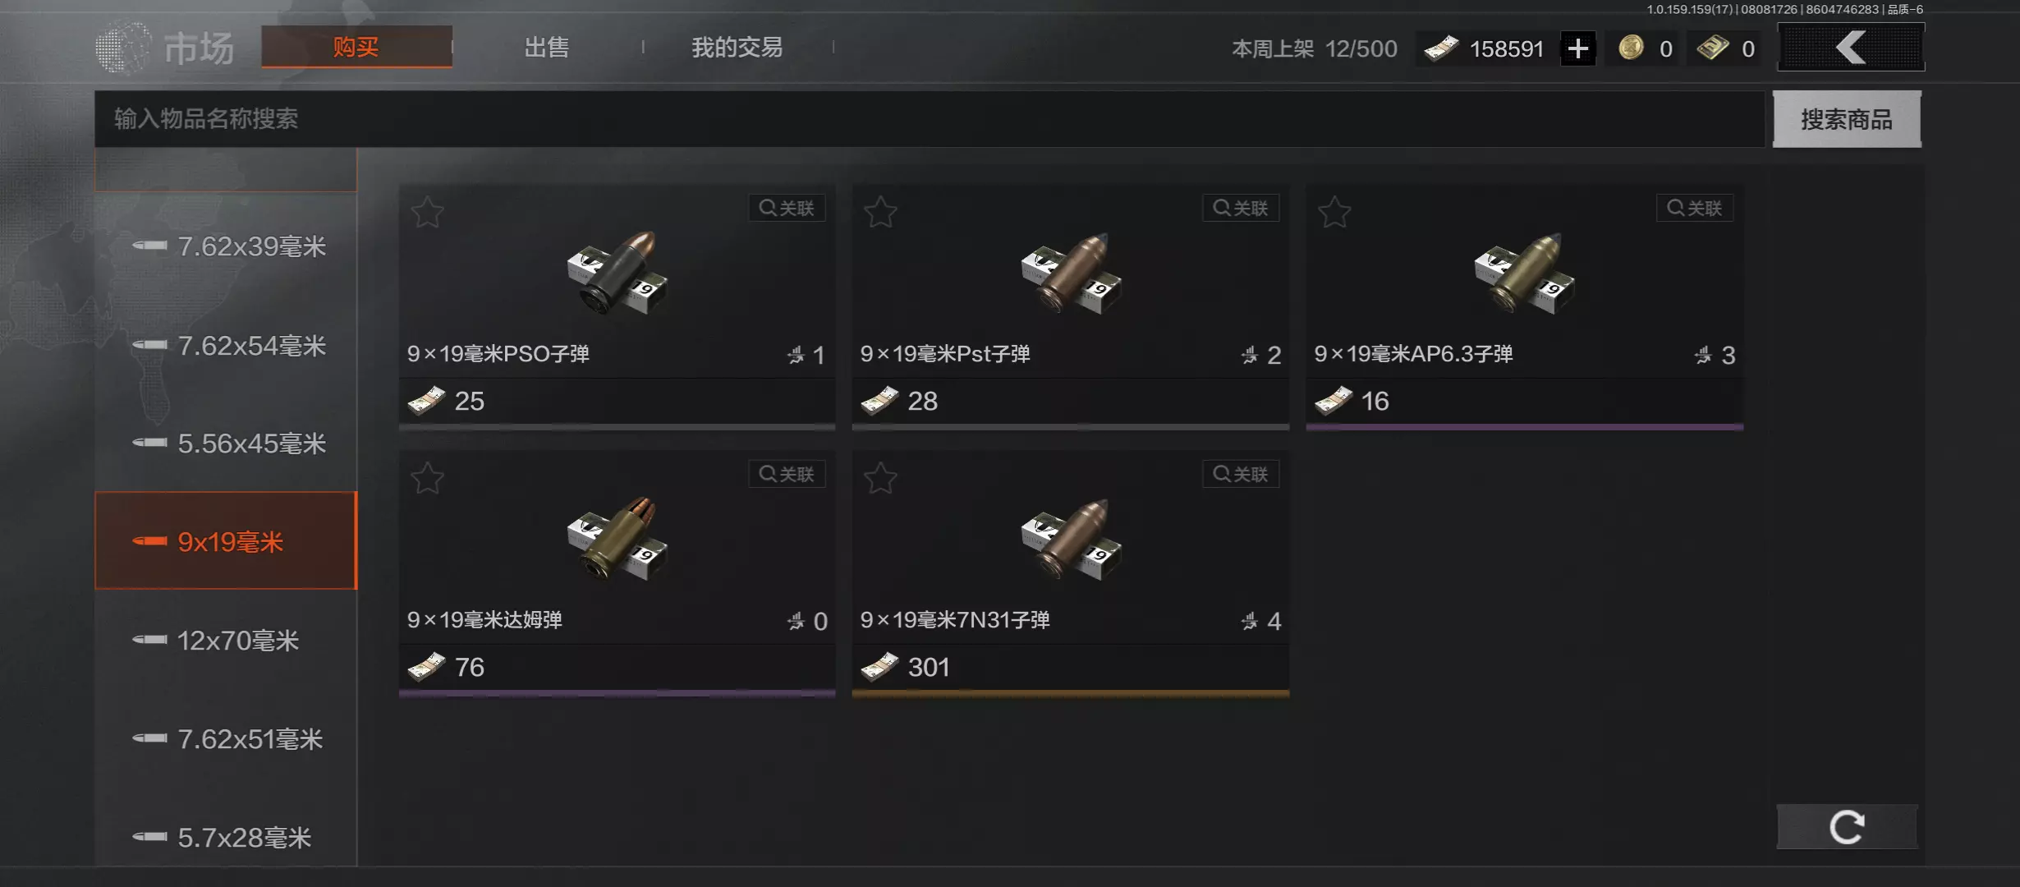Open the 9×19毫米达姆弹 bullet image
Image resolution: width=2020 pixels, height=887 pixels.
tap(617, 540)
